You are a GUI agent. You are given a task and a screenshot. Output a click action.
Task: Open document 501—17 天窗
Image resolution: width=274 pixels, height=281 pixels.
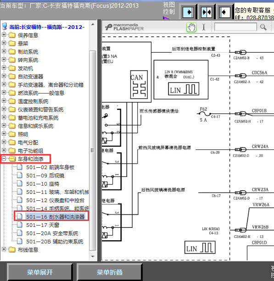(43, 225)
